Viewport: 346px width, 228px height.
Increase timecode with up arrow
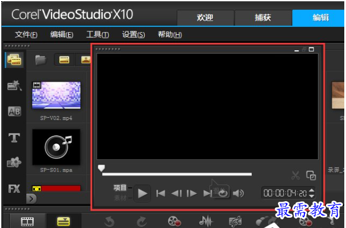(x=312, y=190)
